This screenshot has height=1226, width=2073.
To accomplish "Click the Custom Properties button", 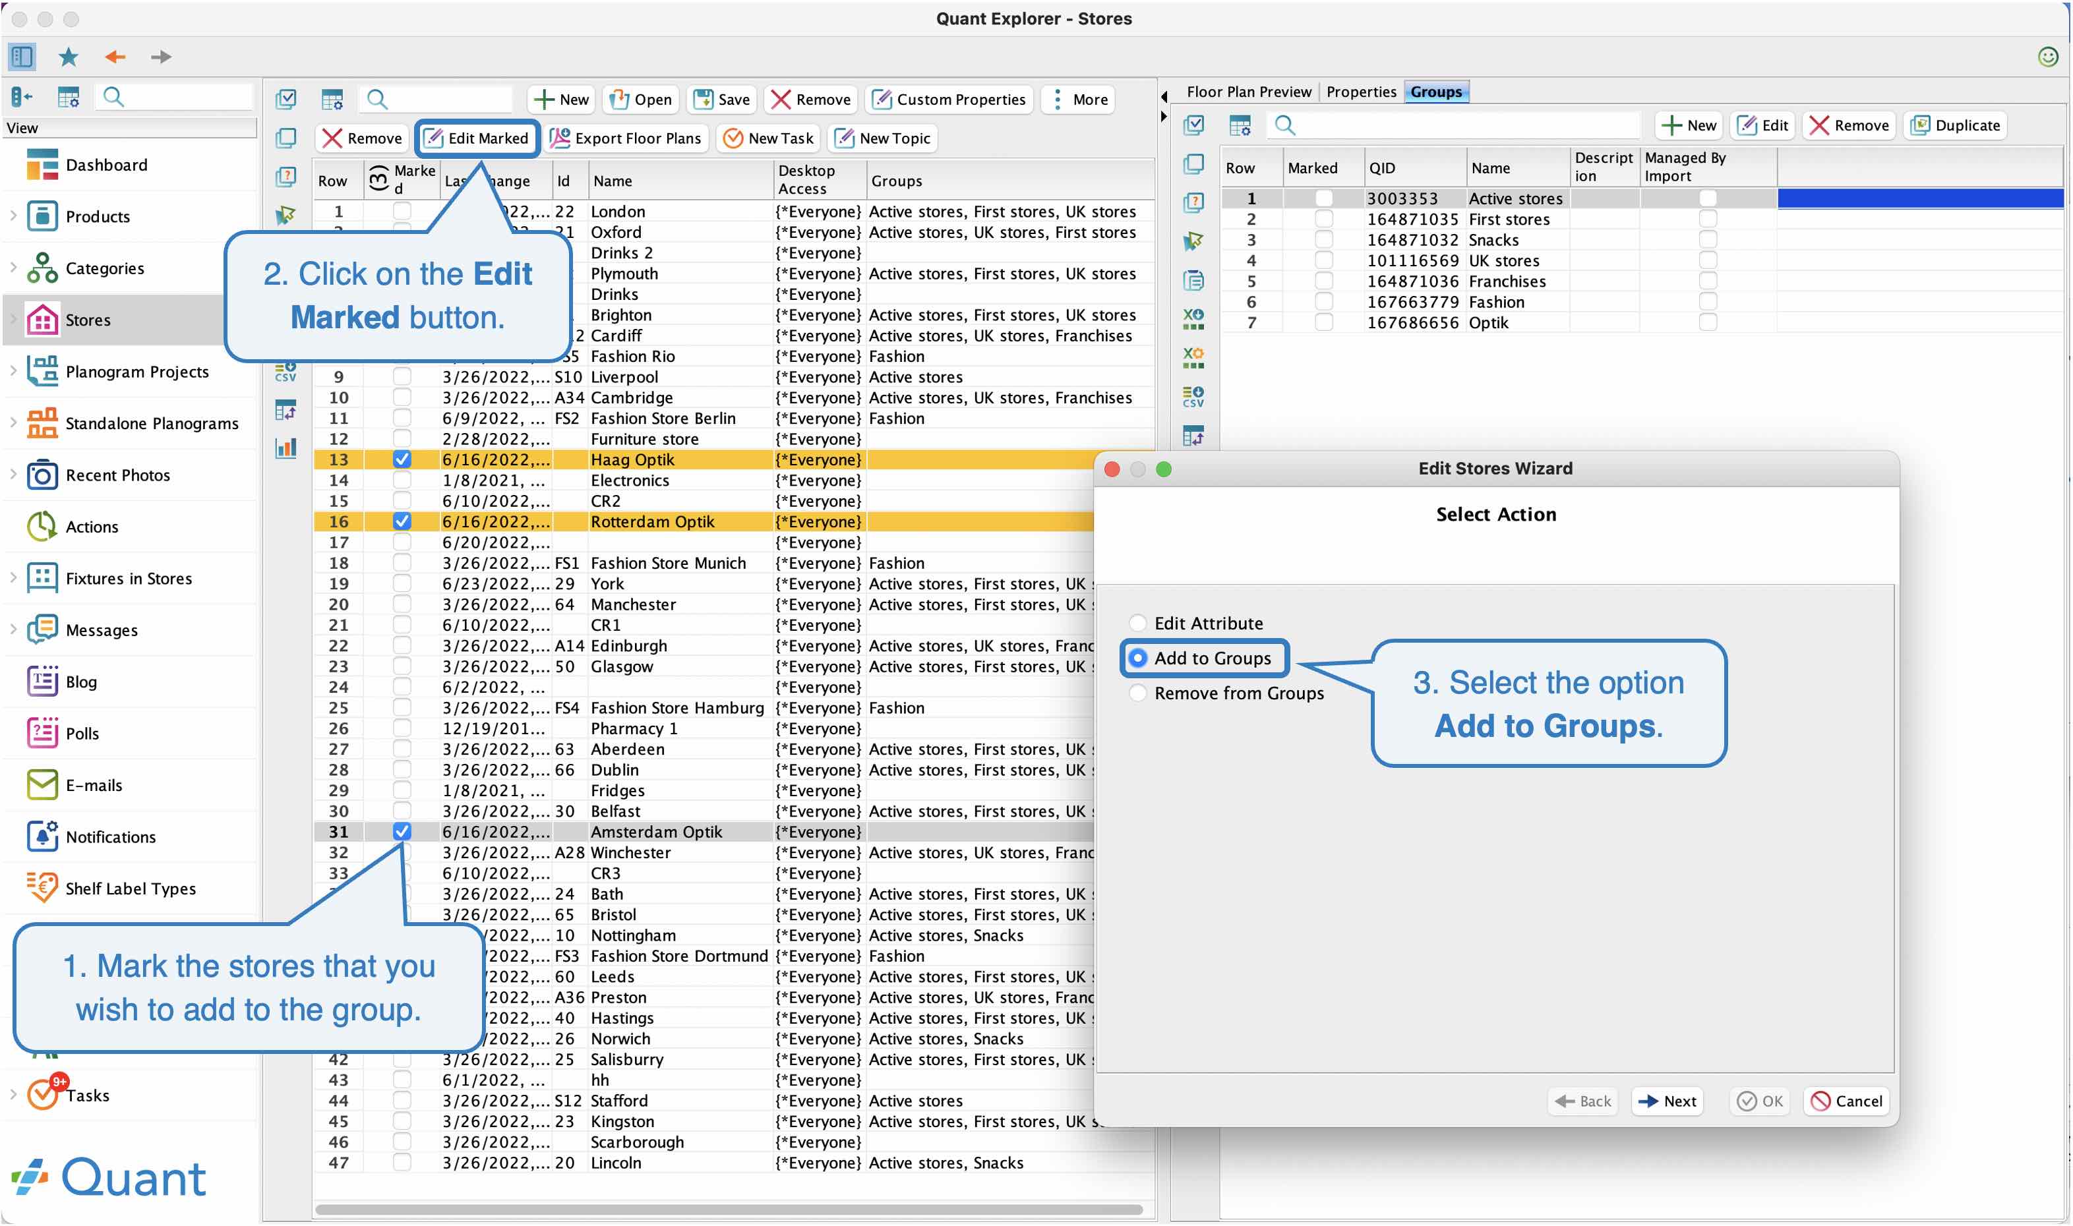I will 949,99.
